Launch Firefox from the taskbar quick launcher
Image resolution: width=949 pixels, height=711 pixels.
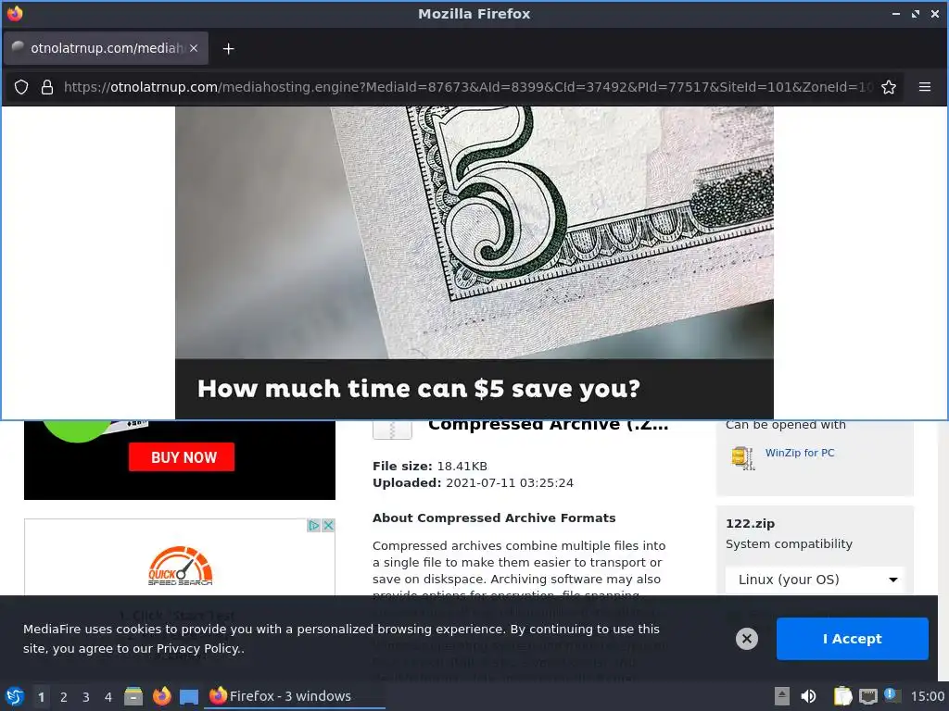(x=161, y=696)
